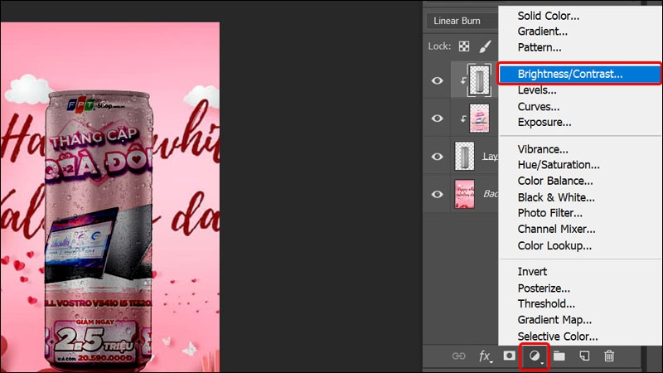Select Invert adjustment

pyautogui.click(x=532, y=272)
